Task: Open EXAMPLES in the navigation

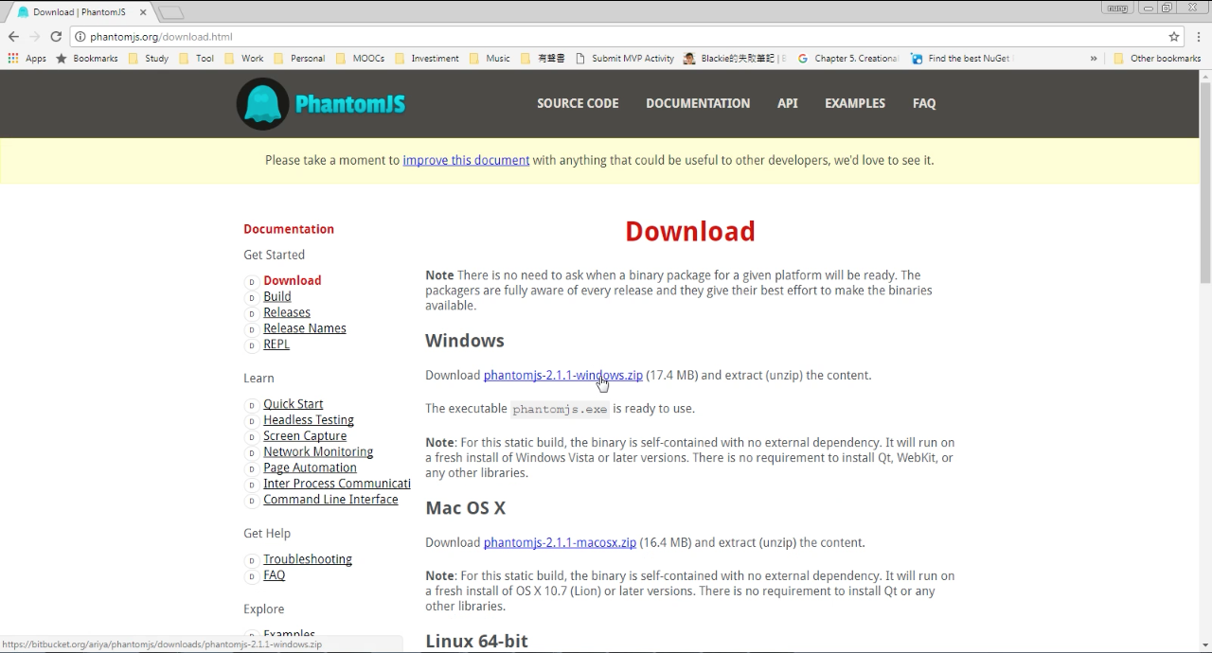Action: [855, 103]
